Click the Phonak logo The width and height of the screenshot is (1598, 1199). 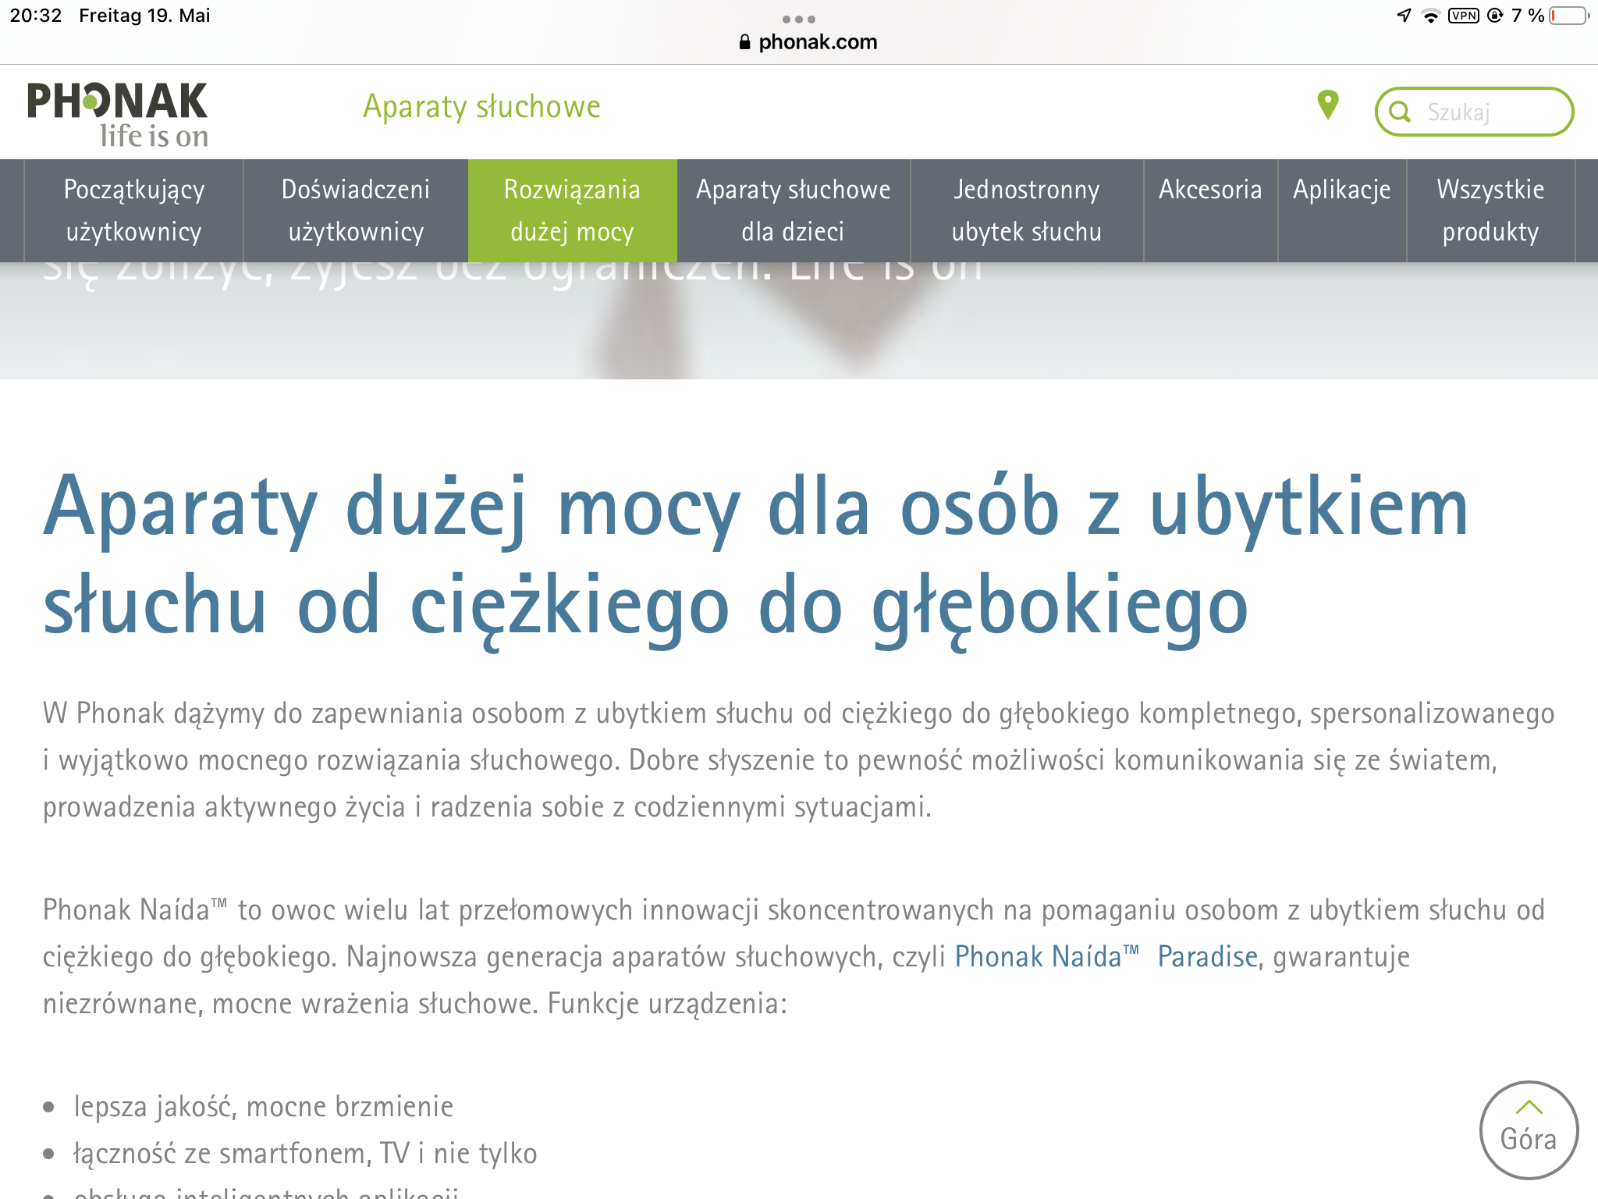point(118,114)
